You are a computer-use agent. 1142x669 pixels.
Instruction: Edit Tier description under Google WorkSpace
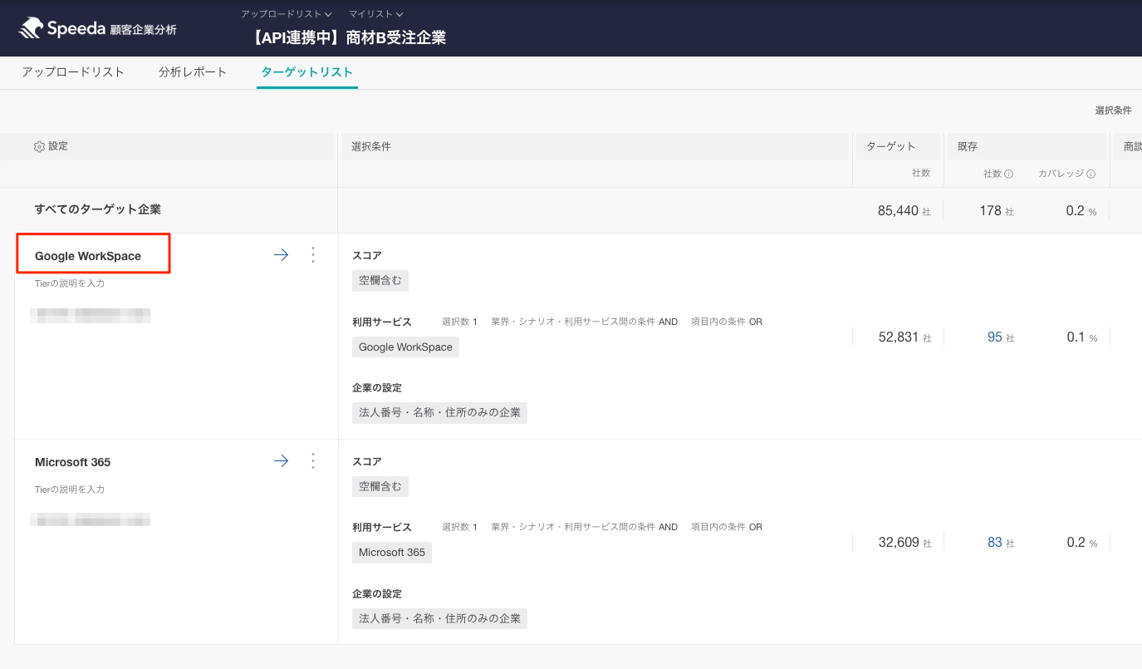pyautogui.click(x=70, y=283)
